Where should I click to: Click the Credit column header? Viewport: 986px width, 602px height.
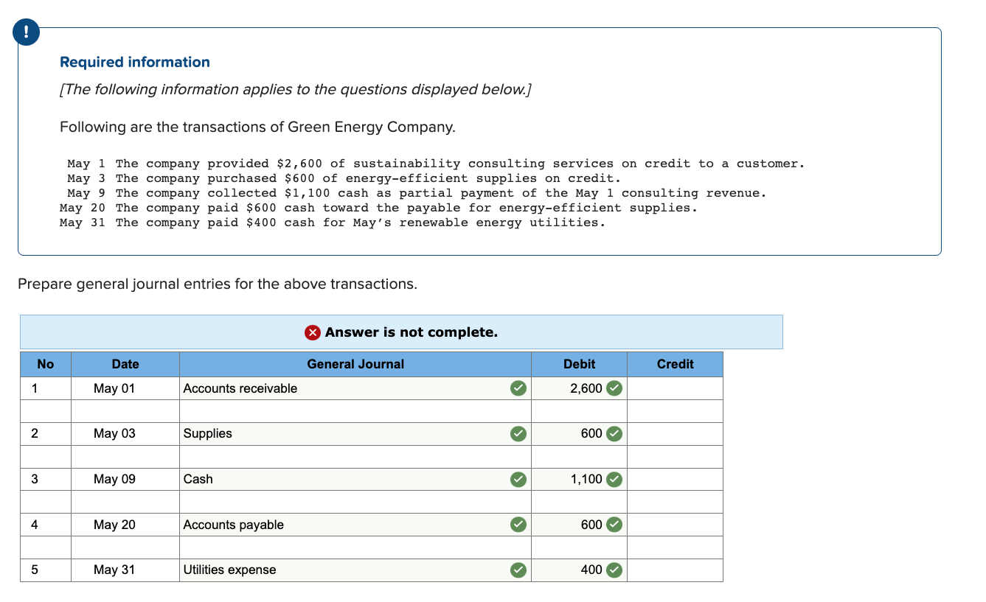click(675, 364)
